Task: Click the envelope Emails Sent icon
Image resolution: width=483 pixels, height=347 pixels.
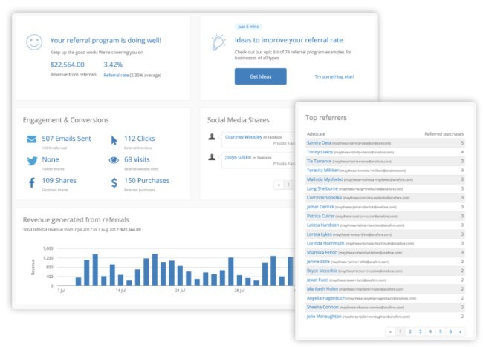Action: pyautogui.click(x=32, y=139)
